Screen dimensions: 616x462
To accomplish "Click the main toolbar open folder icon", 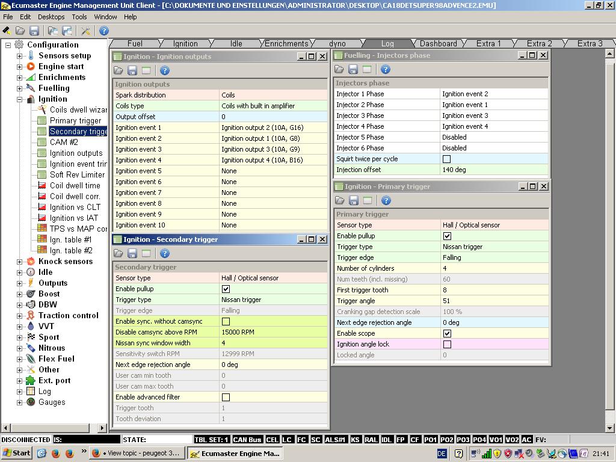I will point(20,31).
